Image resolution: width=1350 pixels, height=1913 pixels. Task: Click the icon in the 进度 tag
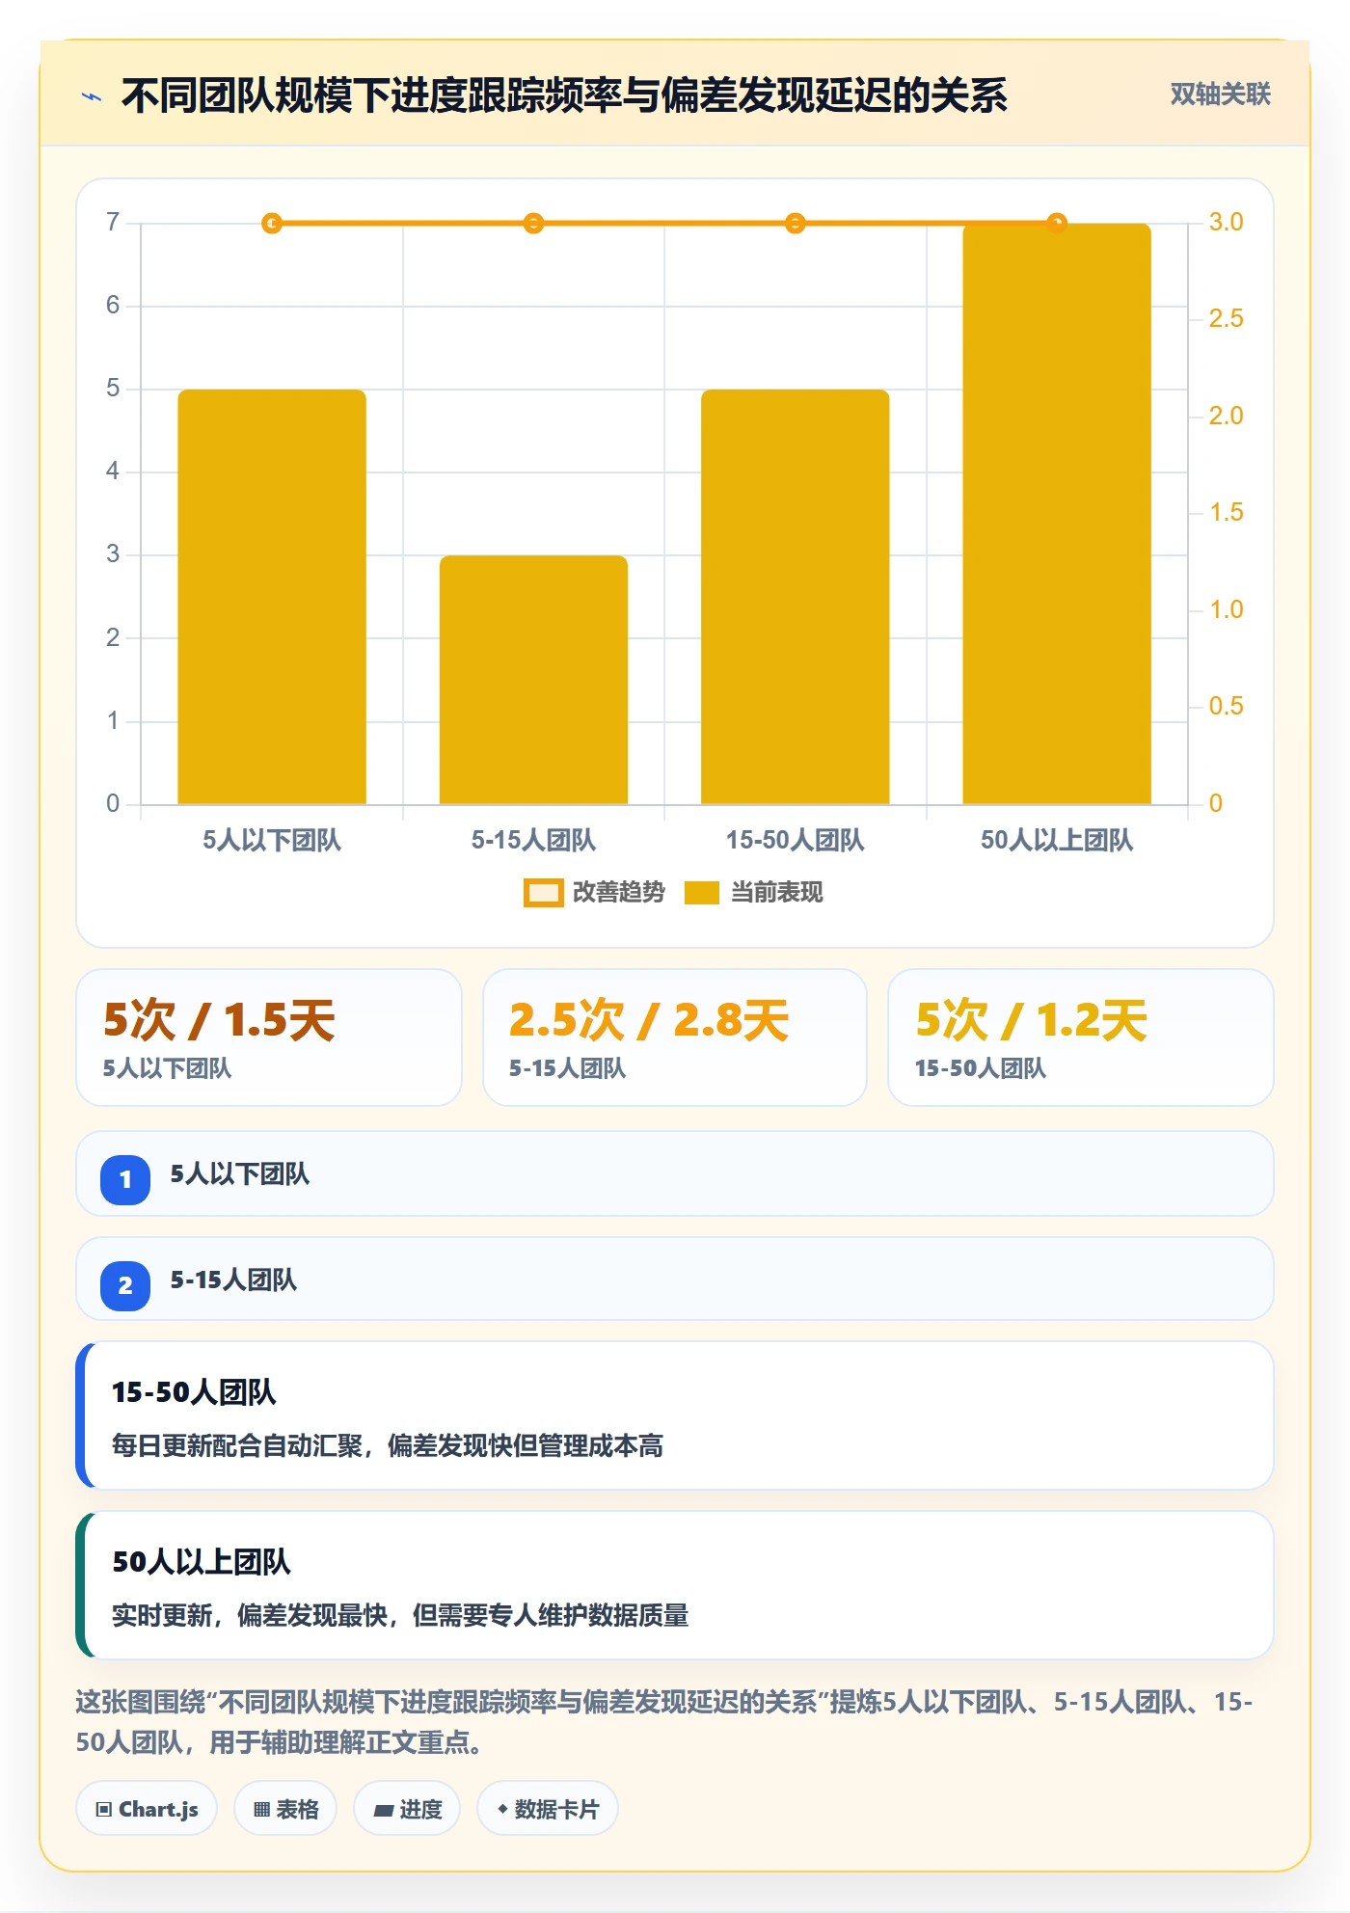click(x=383, y=1811)
